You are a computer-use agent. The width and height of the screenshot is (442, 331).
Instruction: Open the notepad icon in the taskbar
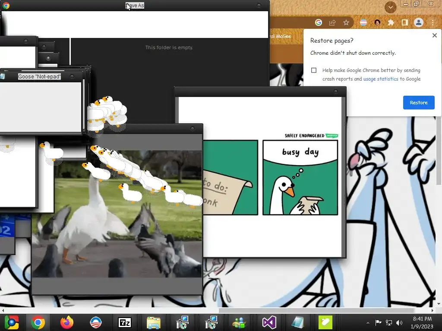pyautogui.click(x=298, y=322)
